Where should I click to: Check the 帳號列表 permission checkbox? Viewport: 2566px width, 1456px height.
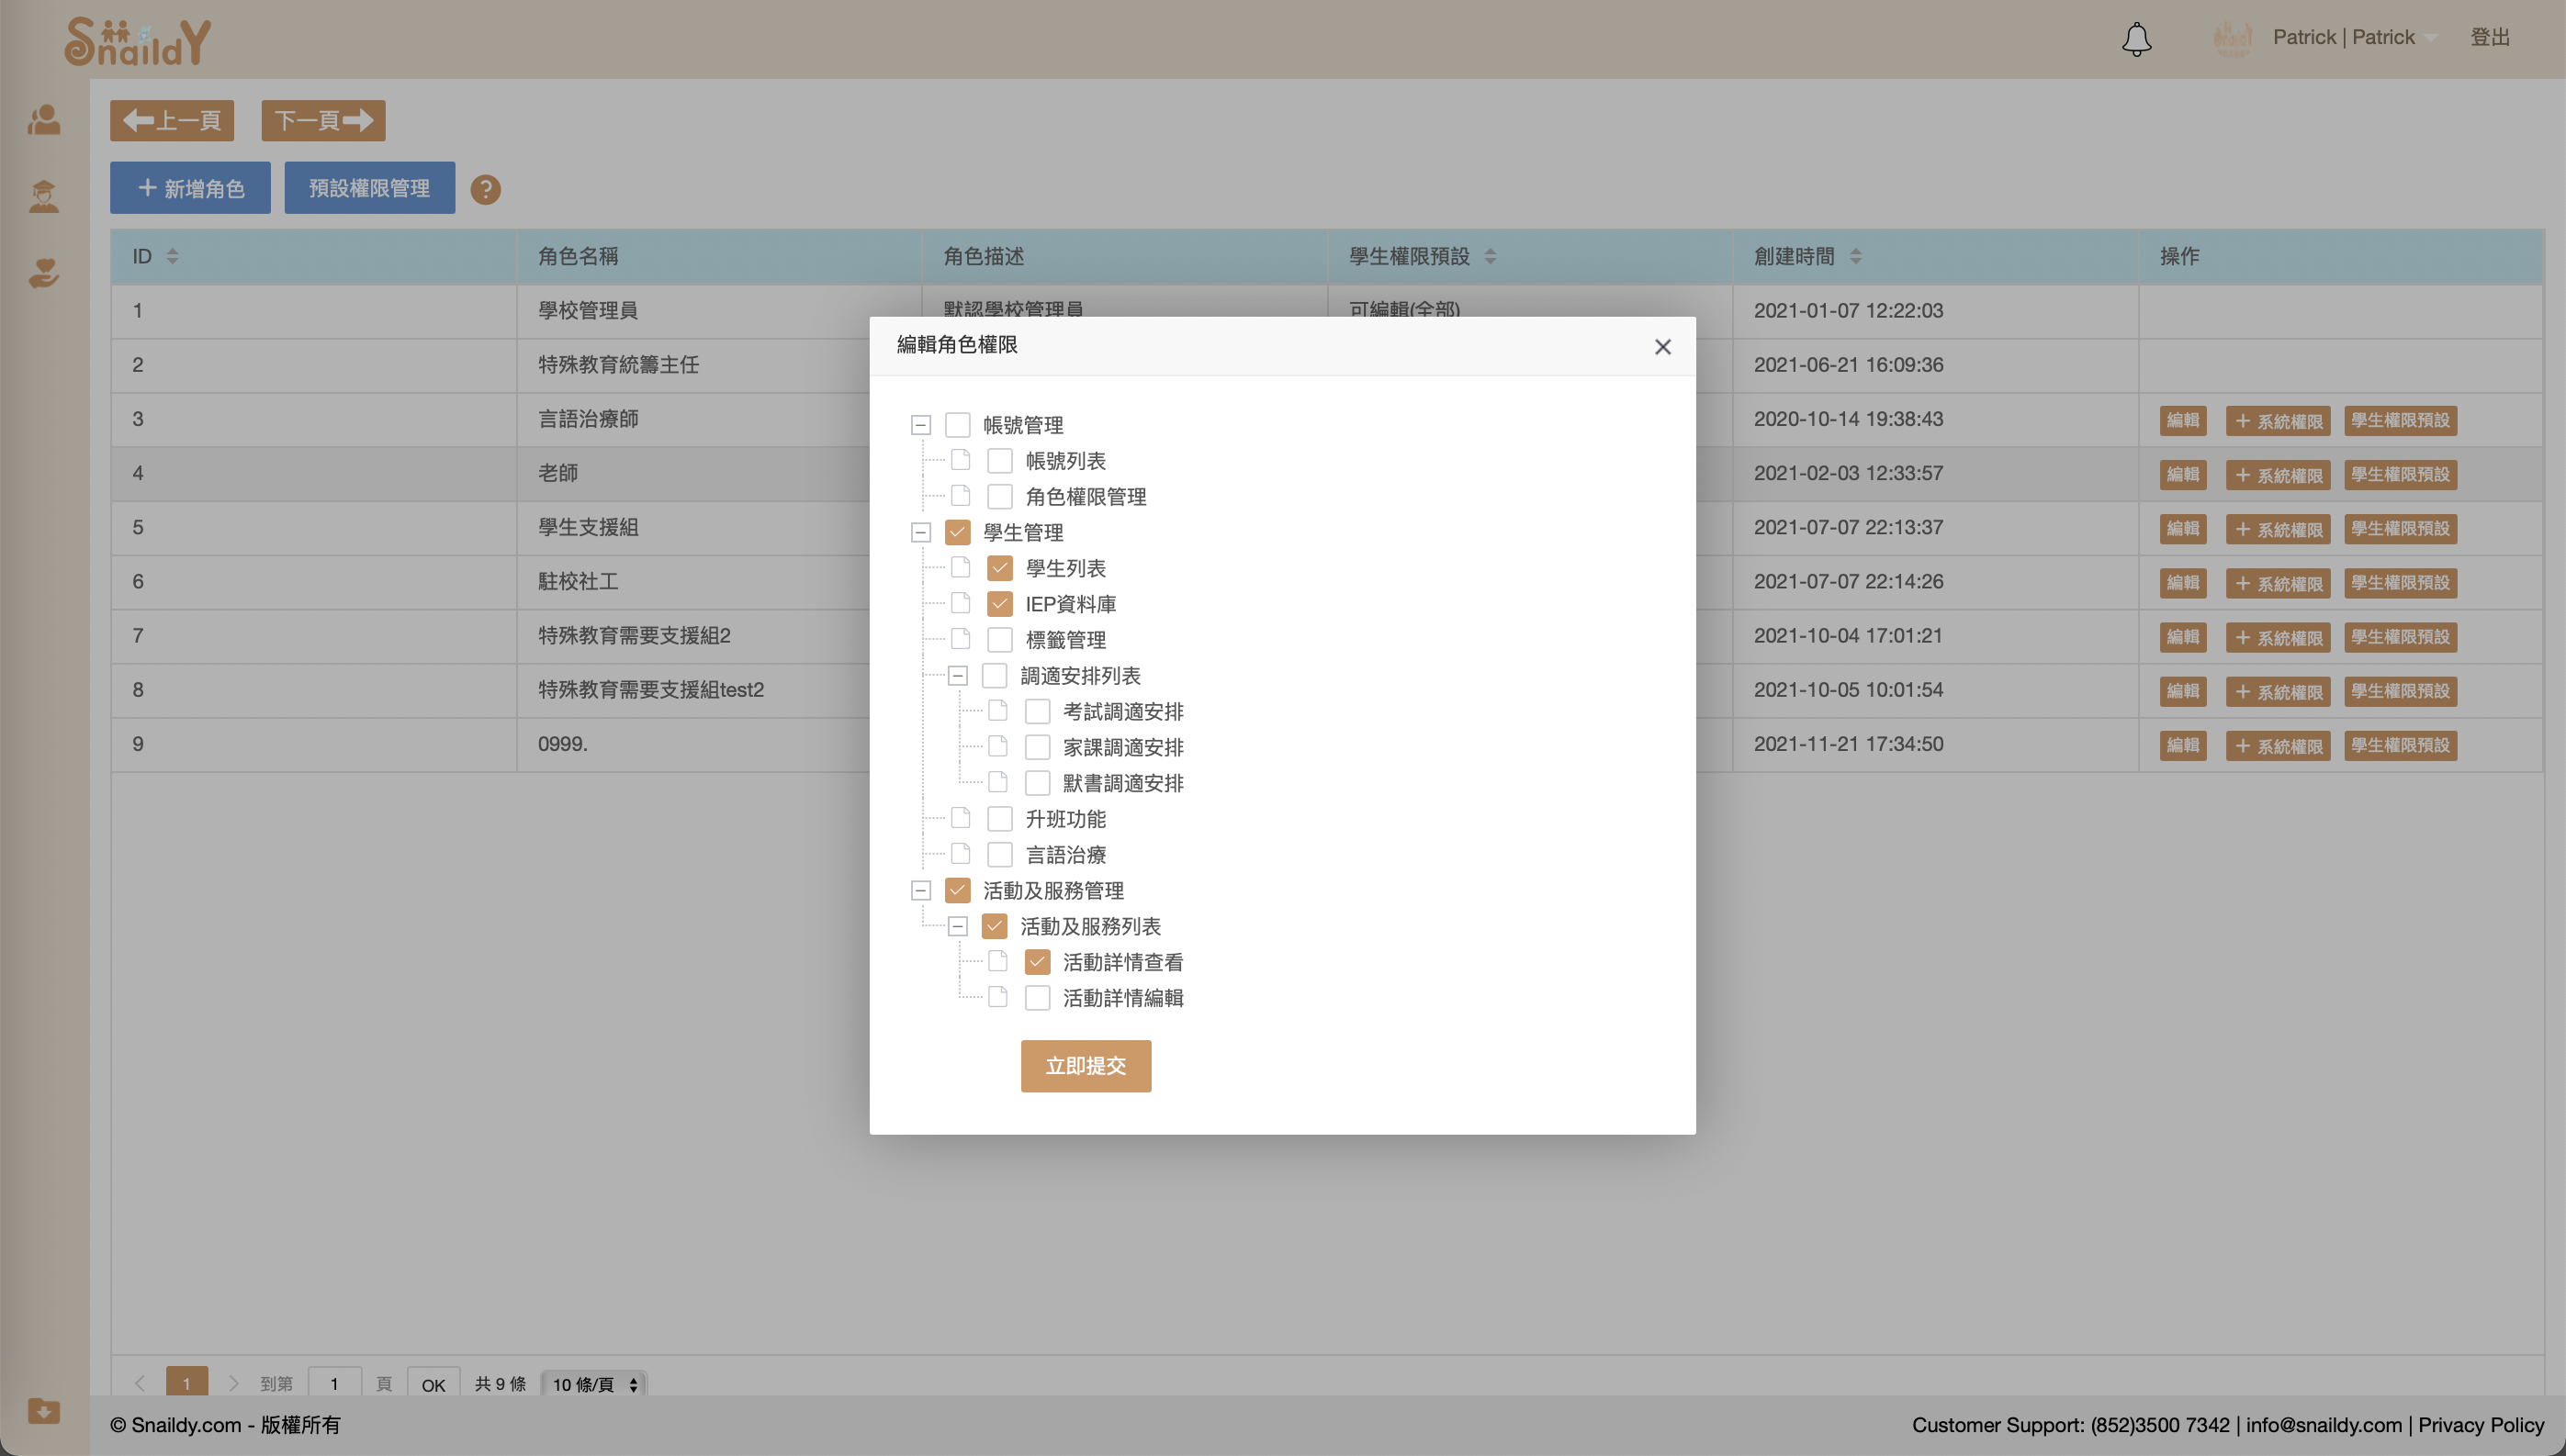point(1000,460)
